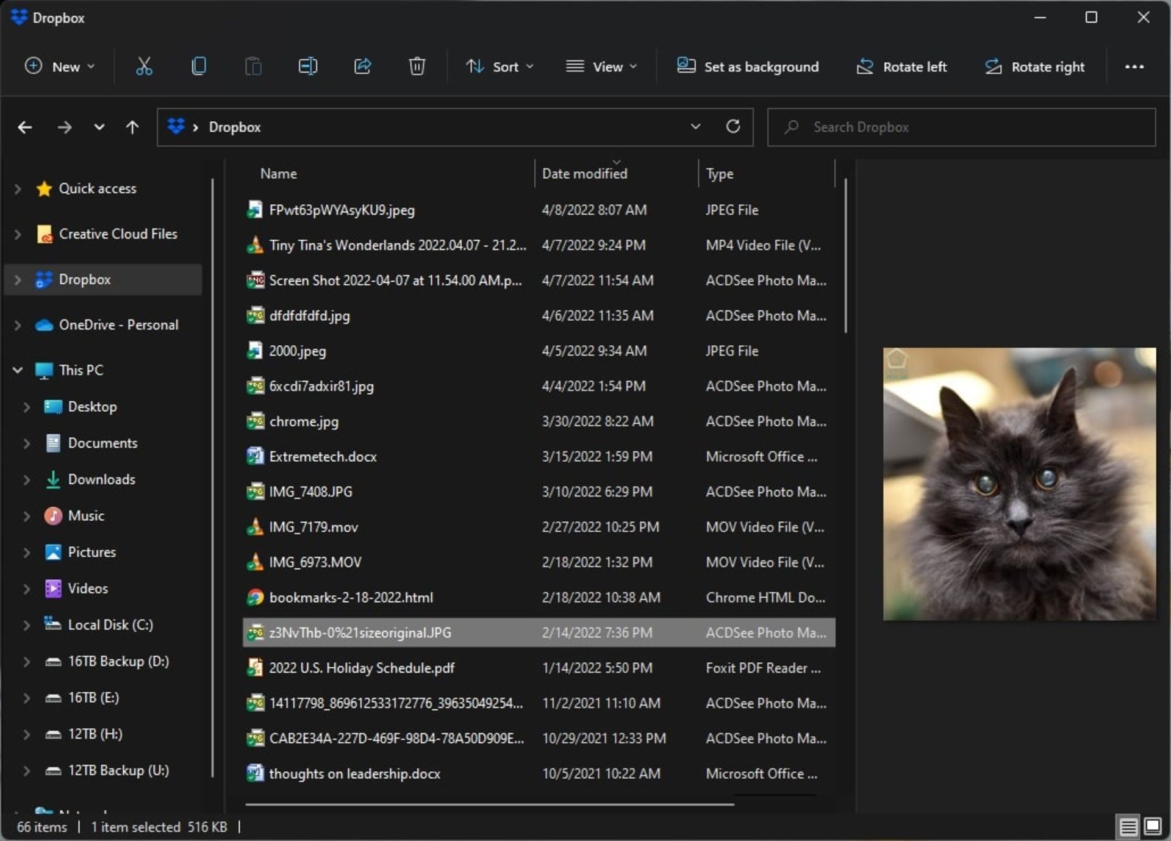Expand the Quick access tree node
This screenshot has height=841, width=1171.
18,189
